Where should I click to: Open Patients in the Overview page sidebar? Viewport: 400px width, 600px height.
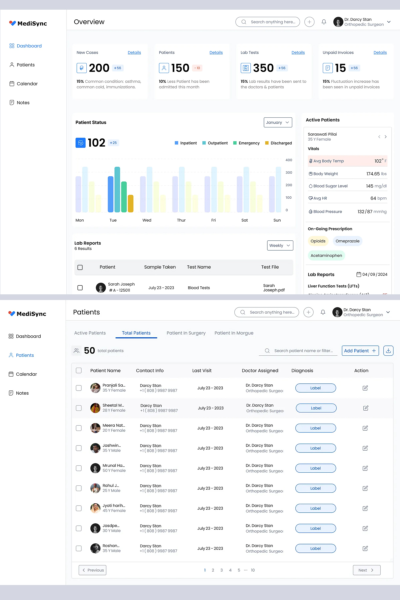click(x=22, y=65)
